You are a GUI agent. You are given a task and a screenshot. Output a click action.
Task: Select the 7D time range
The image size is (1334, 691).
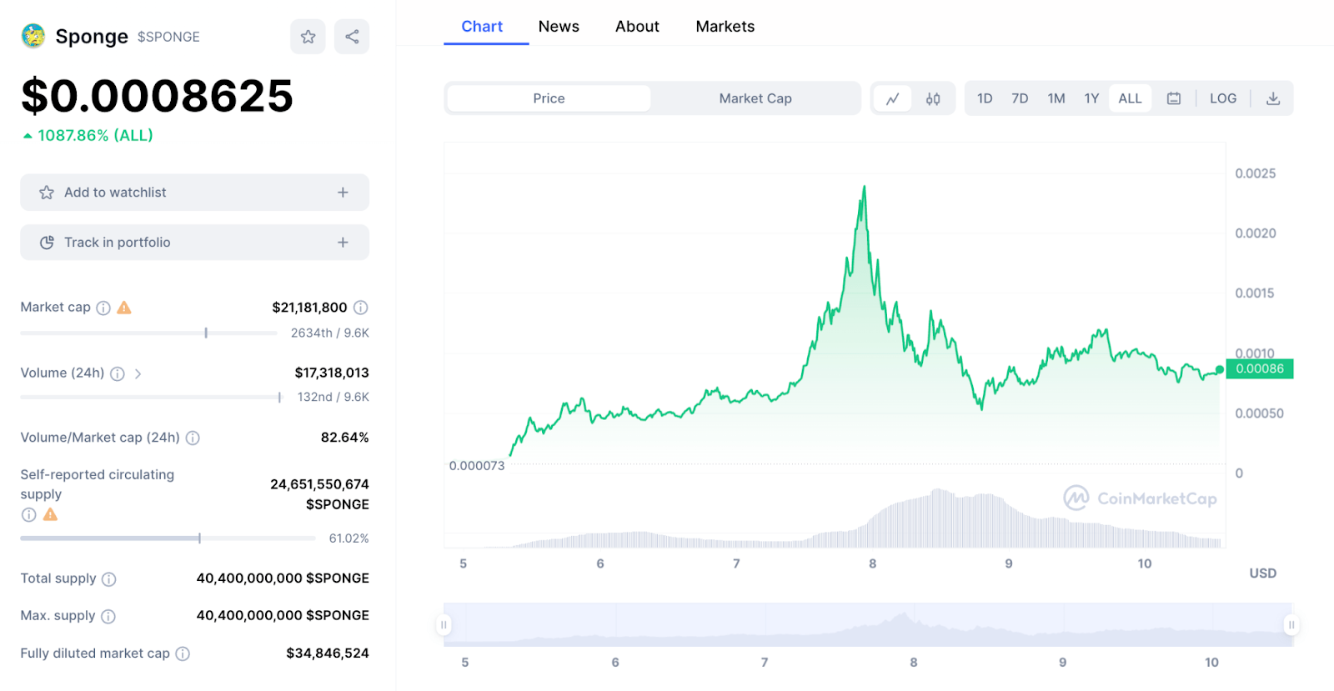[1020, 98]
